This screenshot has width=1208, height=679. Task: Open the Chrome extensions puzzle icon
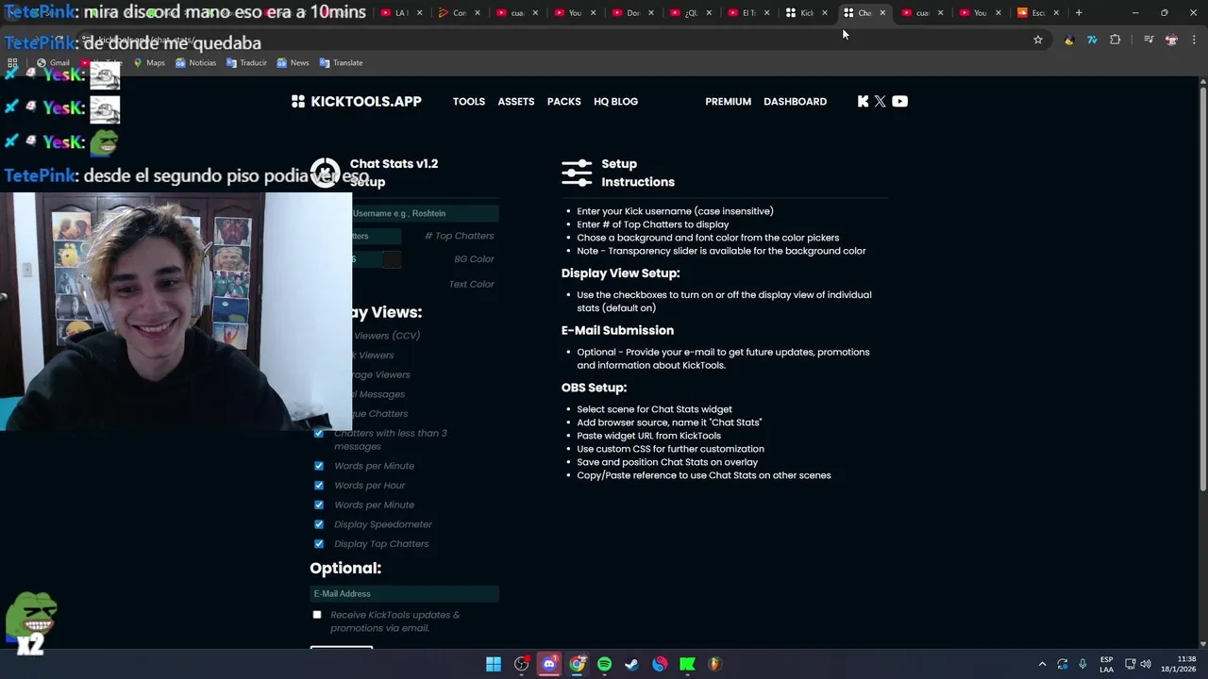tap(1116, 40)
